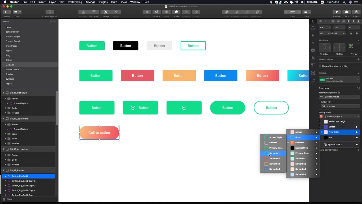The width and height of the screenshot is (362, 204).
Task: Collapse the Pages list chevron
Action: (55, 22)
